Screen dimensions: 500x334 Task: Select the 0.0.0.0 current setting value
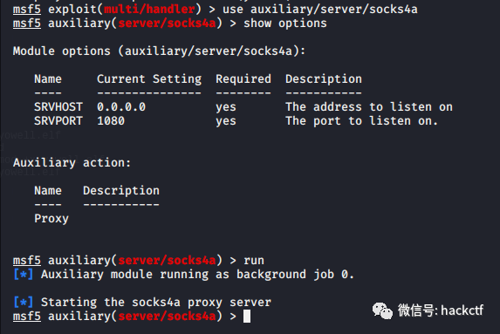click(121, 106)
